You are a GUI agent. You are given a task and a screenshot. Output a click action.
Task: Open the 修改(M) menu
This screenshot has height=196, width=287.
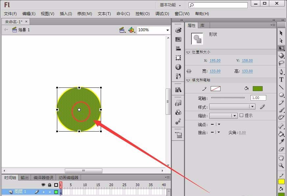[x=85, y=14]
